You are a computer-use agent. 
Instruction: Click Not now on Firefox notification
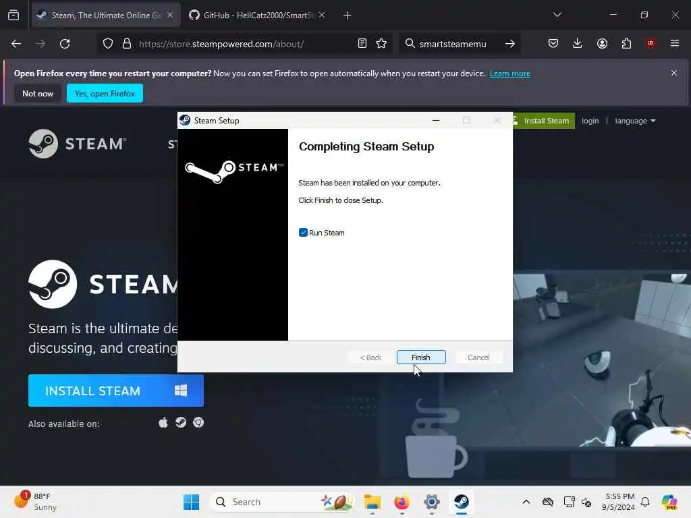pyautogui.click(x=38, y=93)
